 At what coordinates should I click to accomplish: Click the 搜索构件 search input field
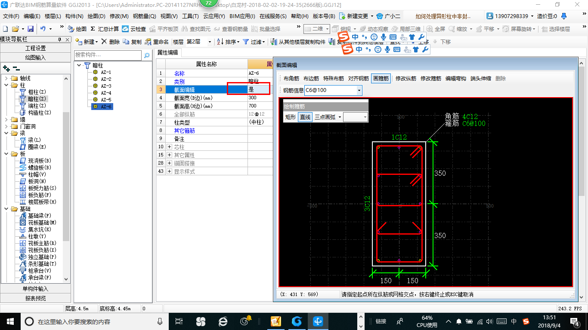click(108, 55)
